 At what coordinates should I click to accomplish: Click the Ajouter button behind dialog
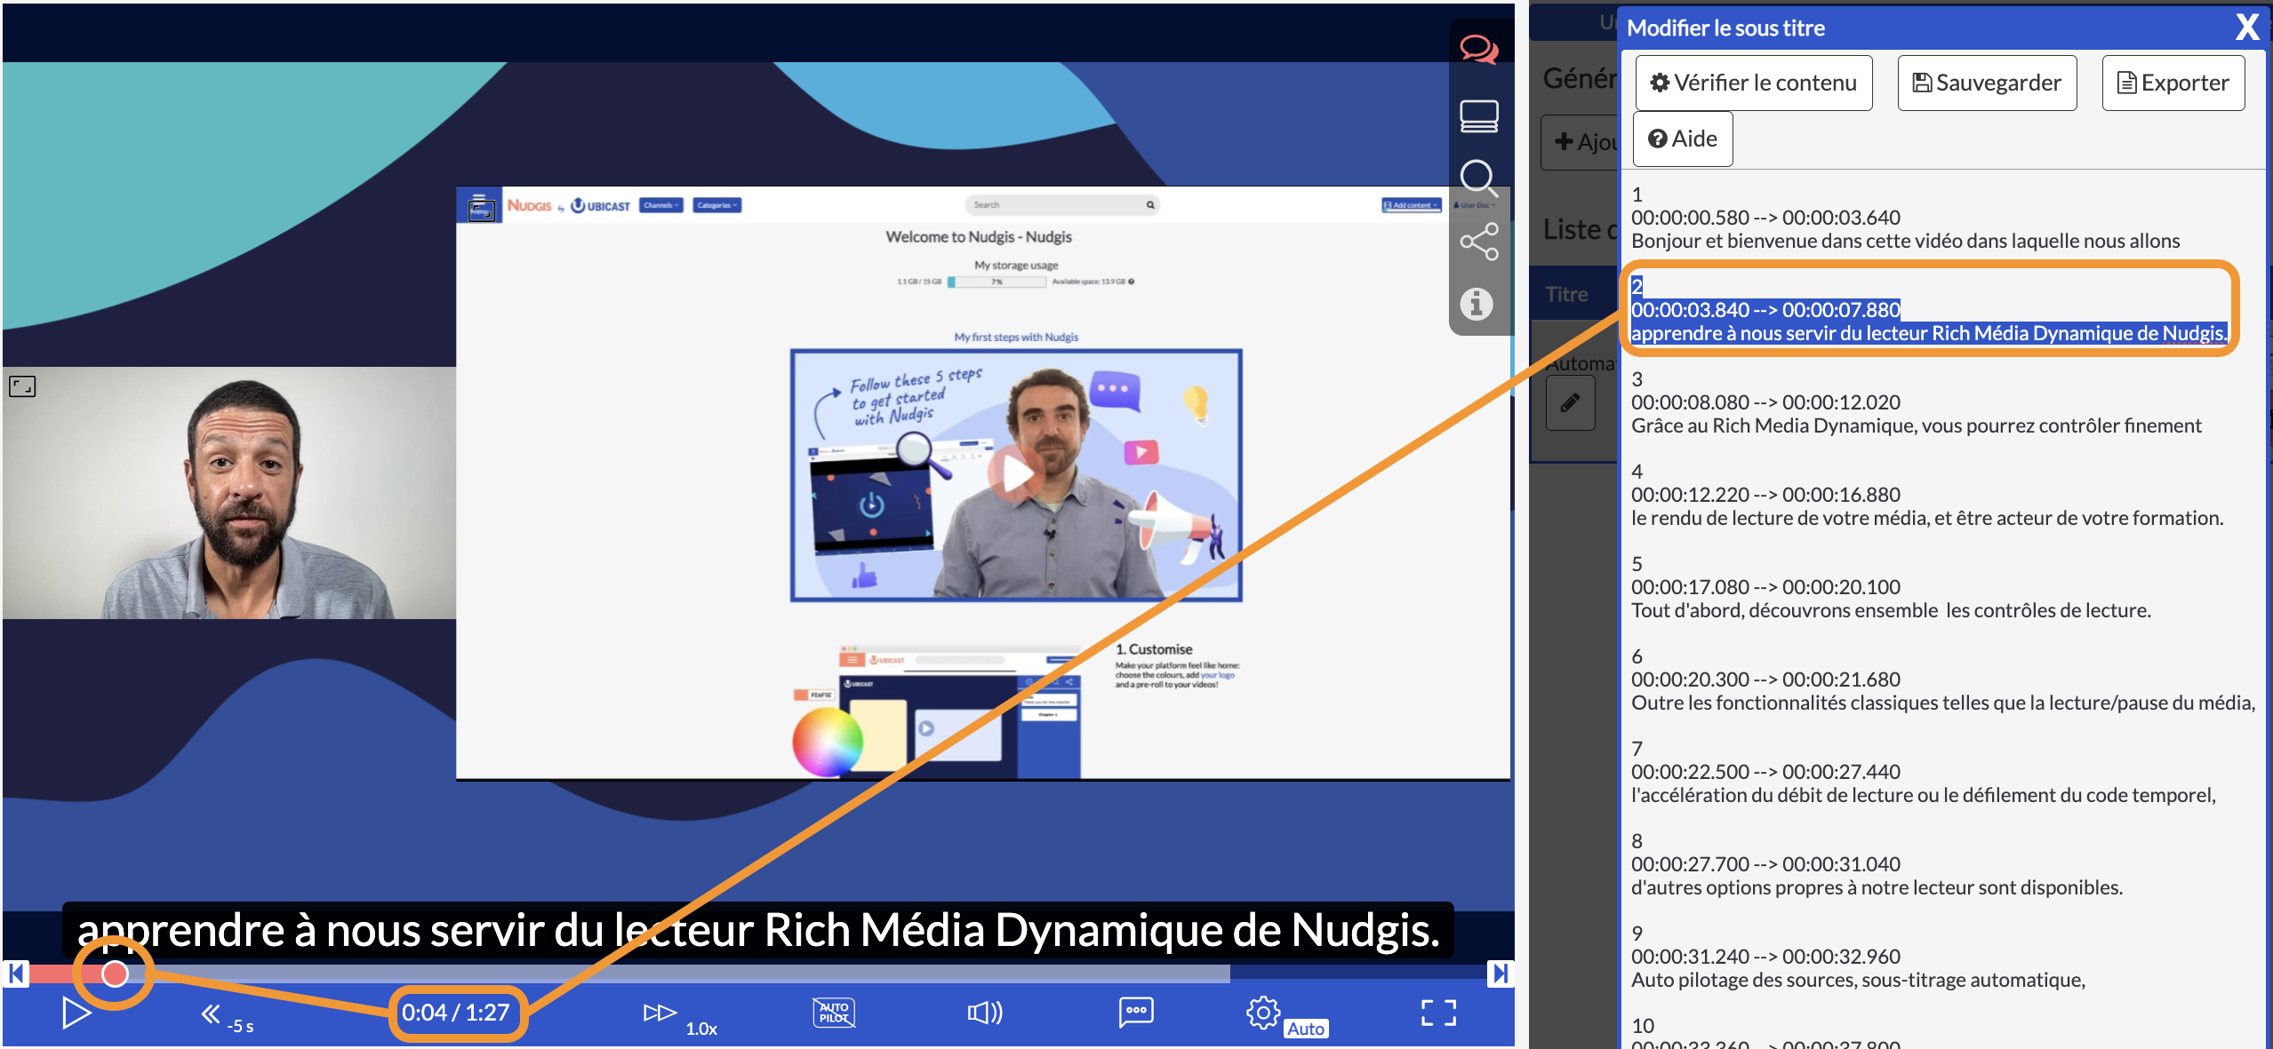pos(1581,141)
